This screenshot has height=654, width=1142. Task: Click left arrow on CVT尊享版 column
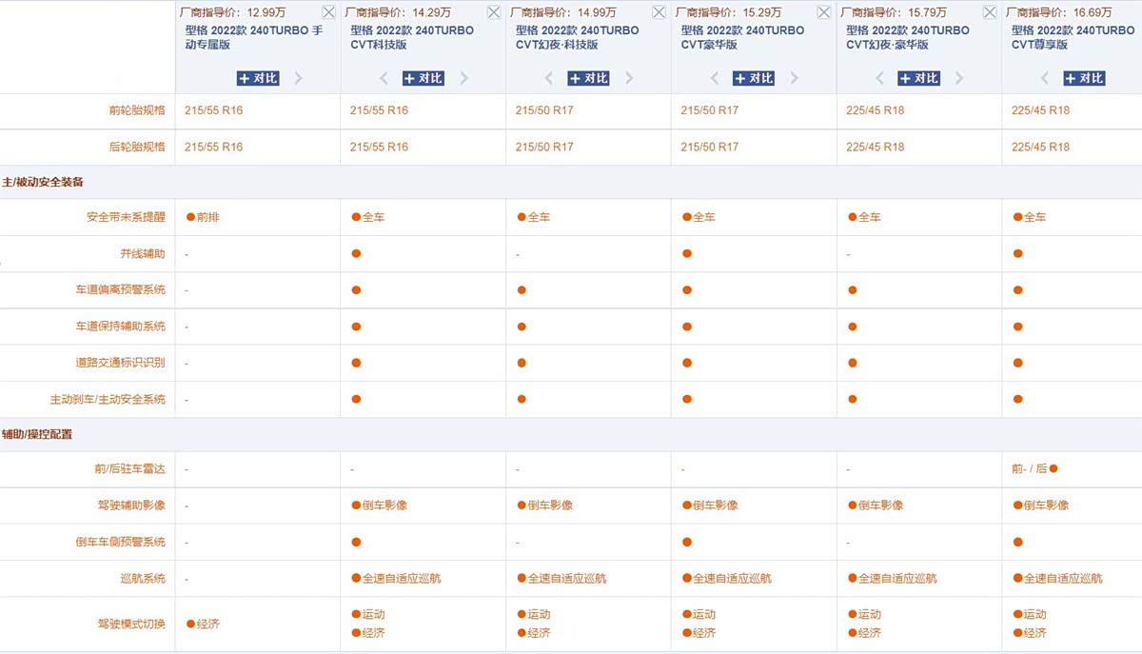(1045, 78)
